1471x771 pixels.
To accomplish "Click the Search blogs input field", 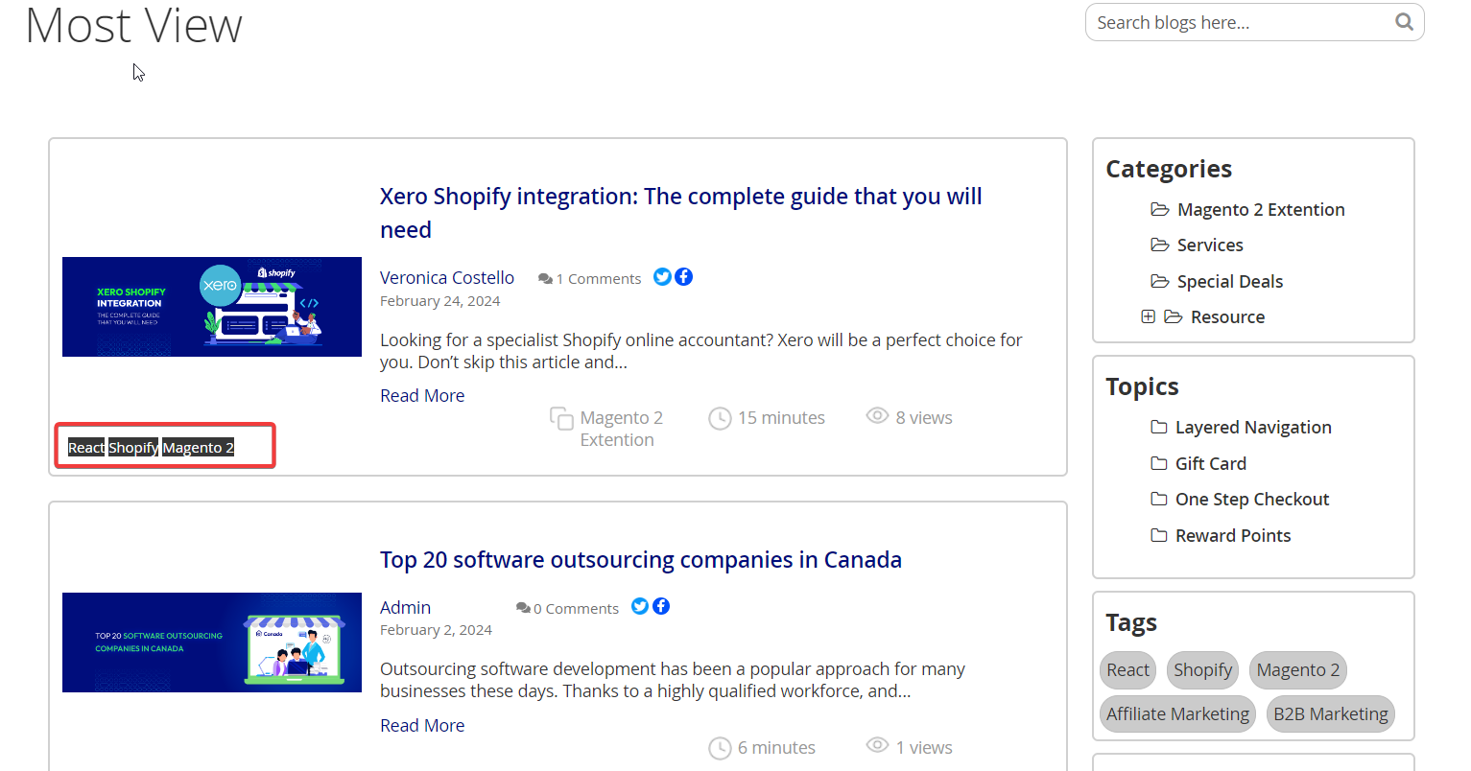I will [x=1238, y=23].
